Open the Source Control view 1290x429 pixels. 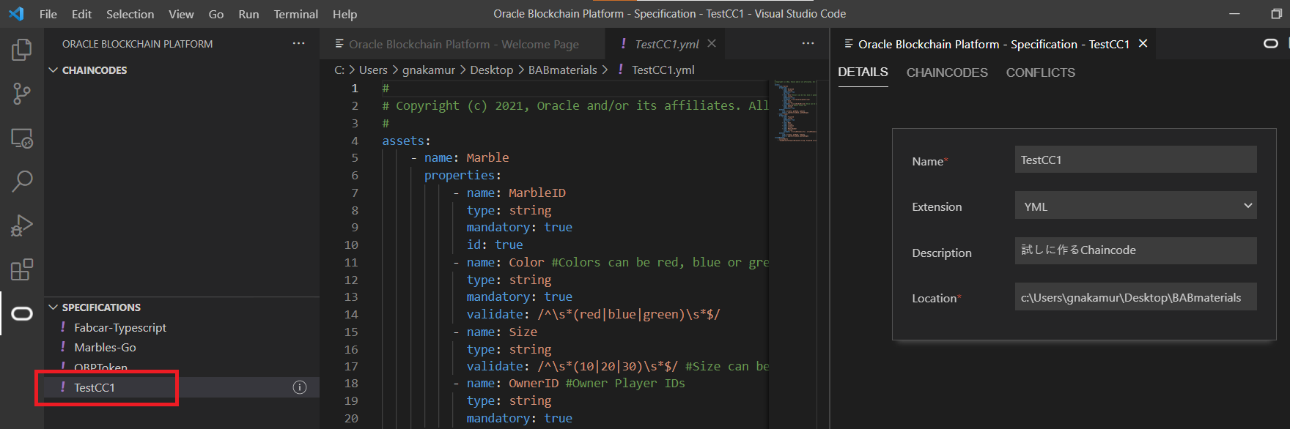tap(22, 94)
